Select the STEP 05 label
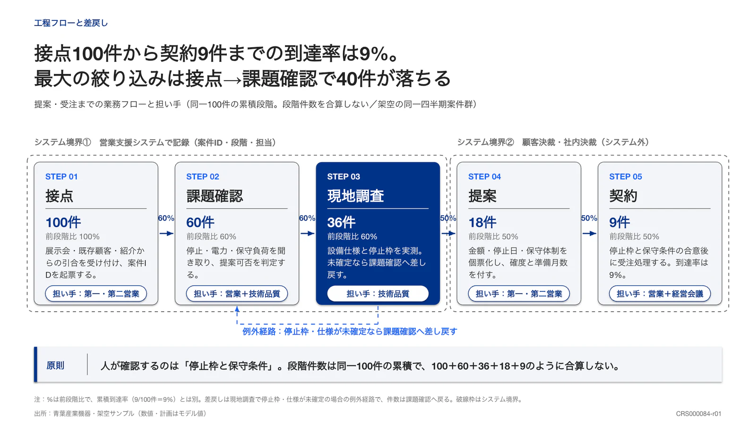Image resolution: width=756 pixels, height=425 pixels. tap(626, 177)
